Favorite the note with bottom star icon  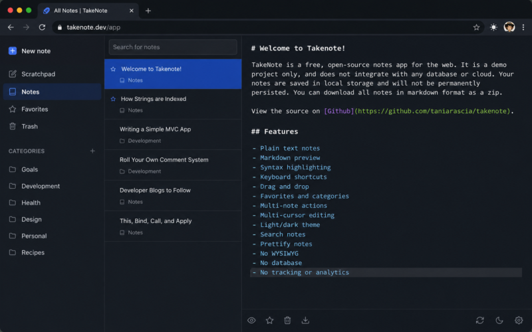269,320
